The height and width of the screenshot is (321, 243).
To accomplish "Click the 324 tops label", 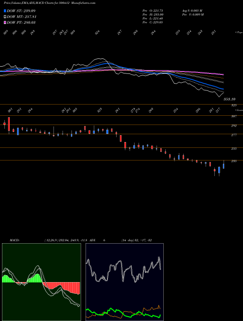I will [97, 33].
